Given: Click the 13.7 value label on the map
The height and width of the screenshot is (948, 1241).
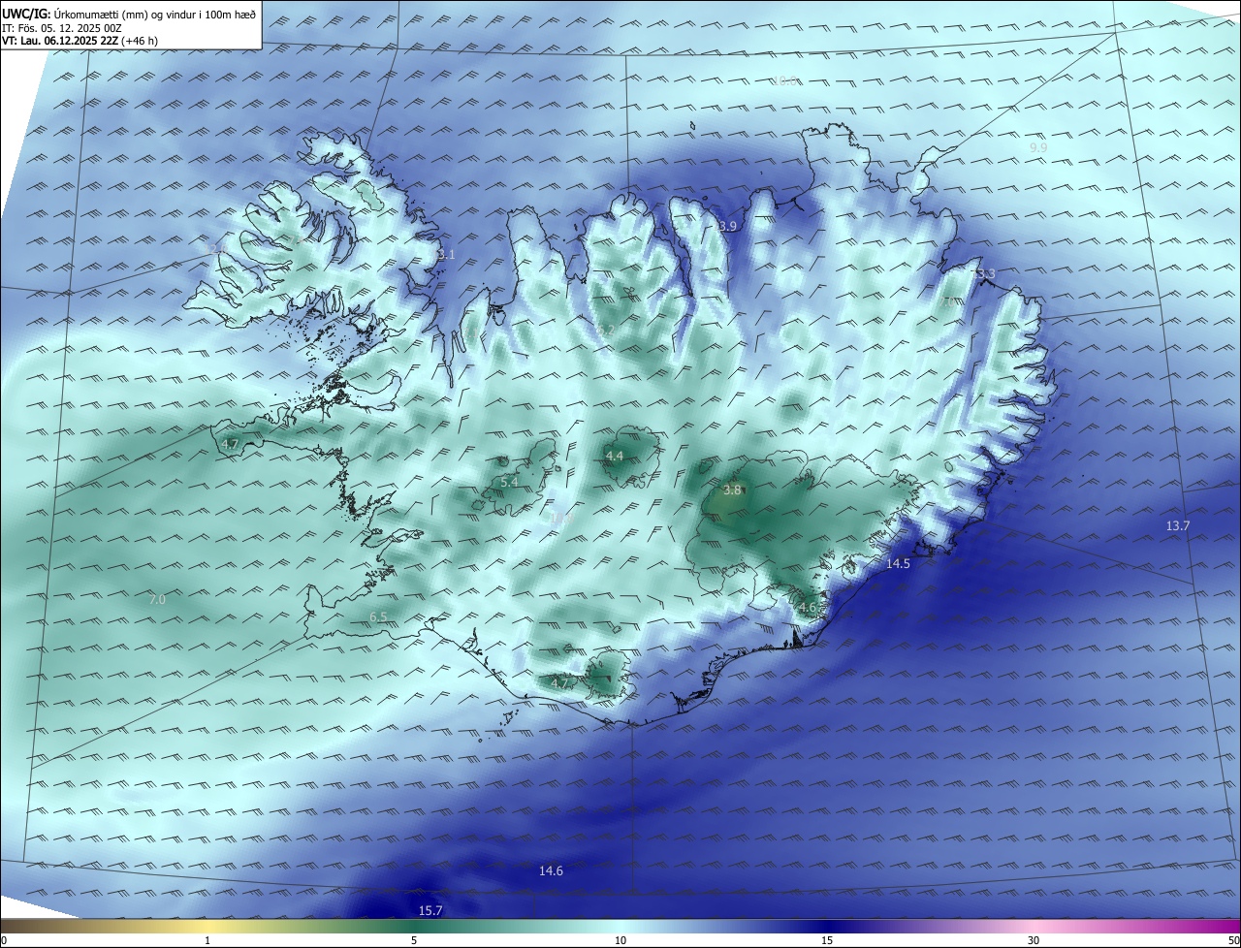Looking at the screenshot, I should pyautogui.click(x=1177, y=525).
